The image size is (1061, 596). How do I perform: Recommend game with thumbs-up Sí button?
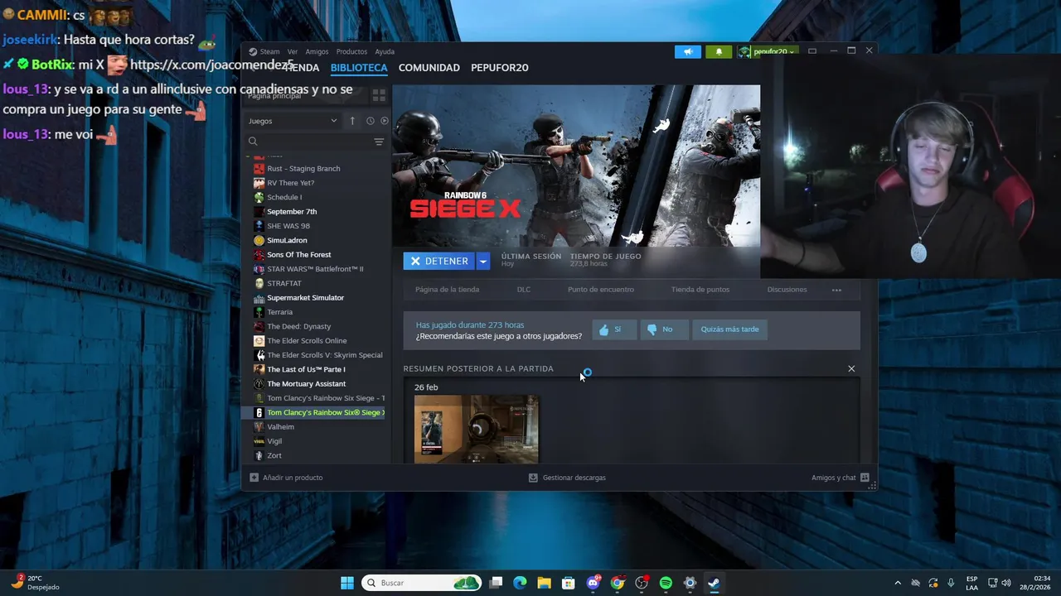[614, 329]
